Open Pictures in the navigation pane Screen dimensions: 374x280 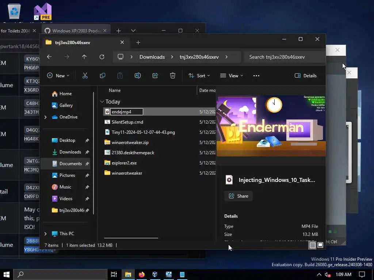[64, 175]
